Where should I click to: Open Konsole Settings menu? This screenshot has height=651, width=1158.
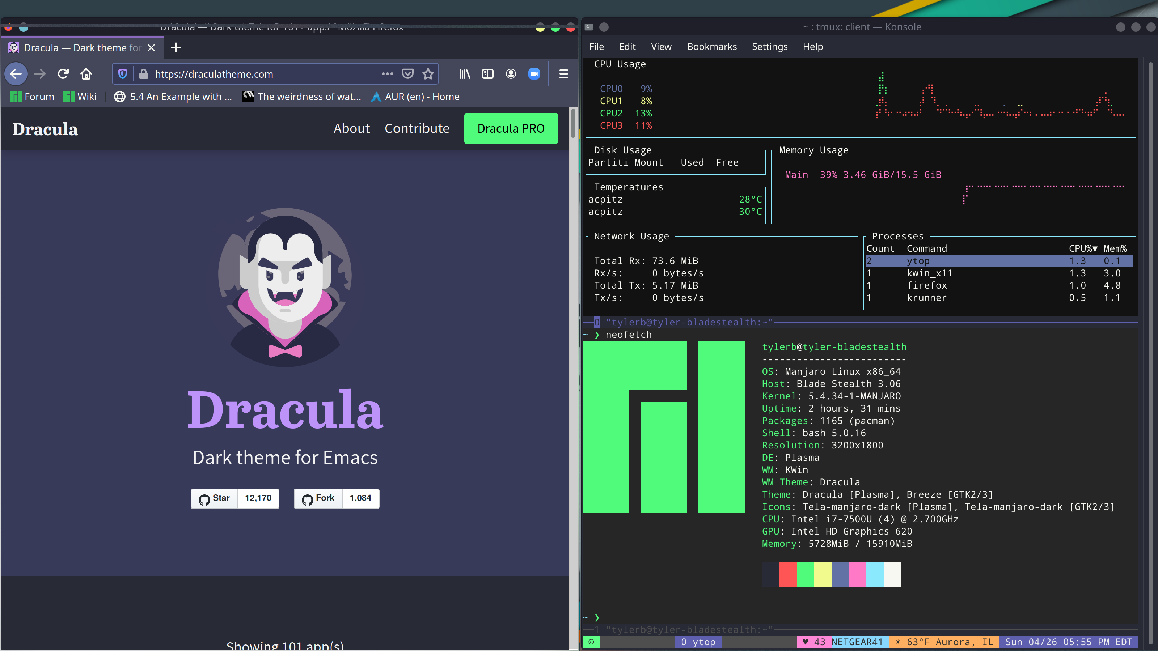770,47
